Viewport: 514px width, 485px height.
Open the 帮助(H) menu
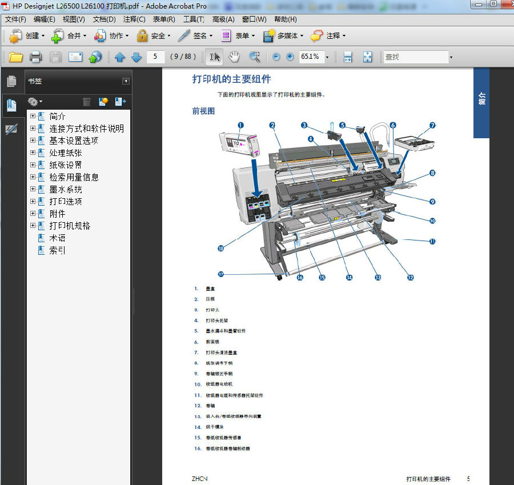coord(286,19)
